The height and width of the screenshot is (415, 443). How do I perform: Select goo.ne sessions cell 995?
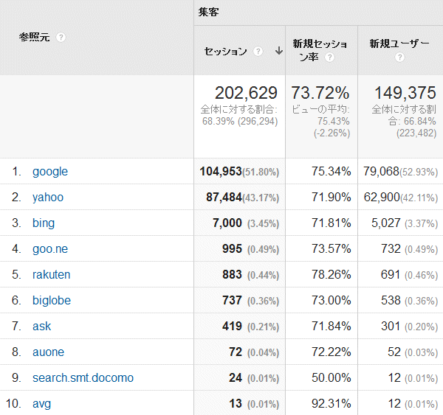232,249
